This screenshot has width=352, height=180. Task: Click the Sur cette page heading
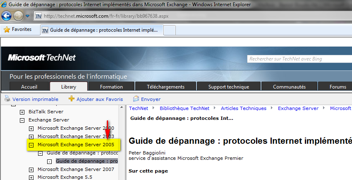click(148, 171)
